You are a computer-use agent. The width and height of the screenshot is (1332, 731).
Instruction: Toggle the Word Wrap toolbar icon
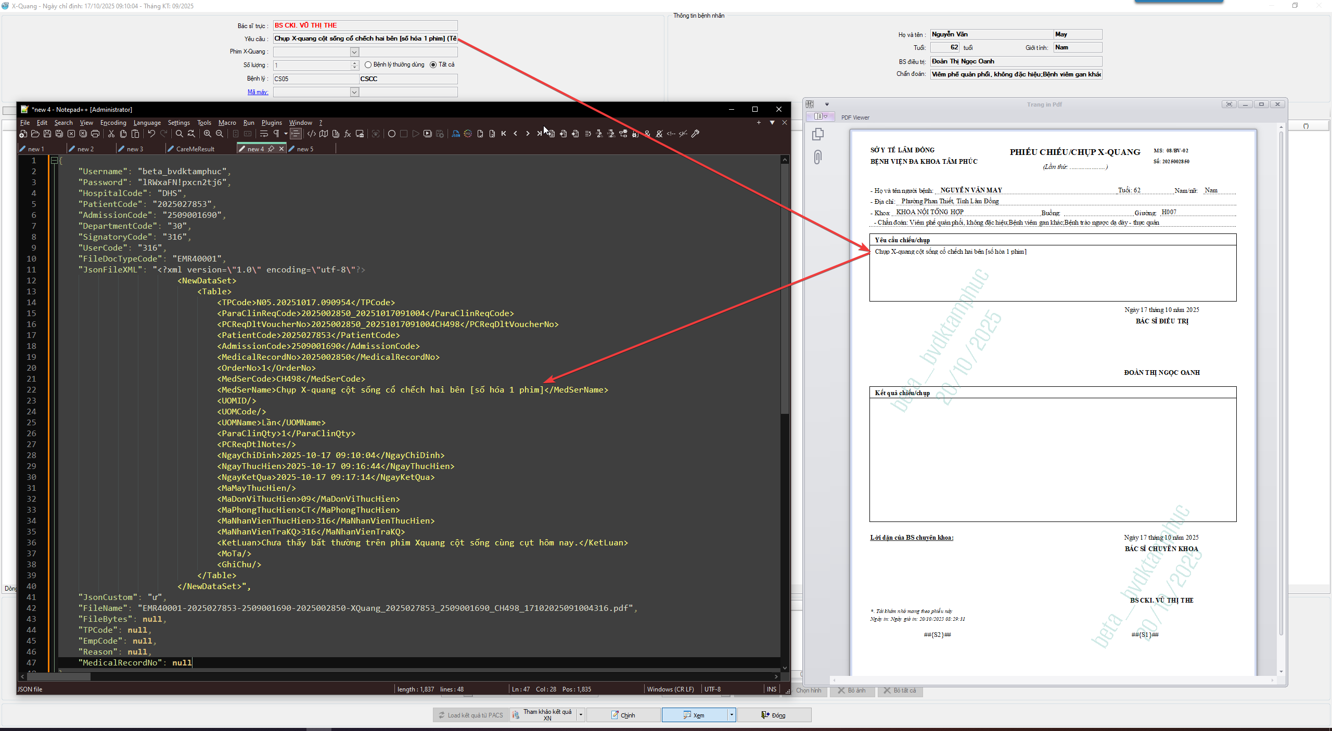[x=264, y=134]
